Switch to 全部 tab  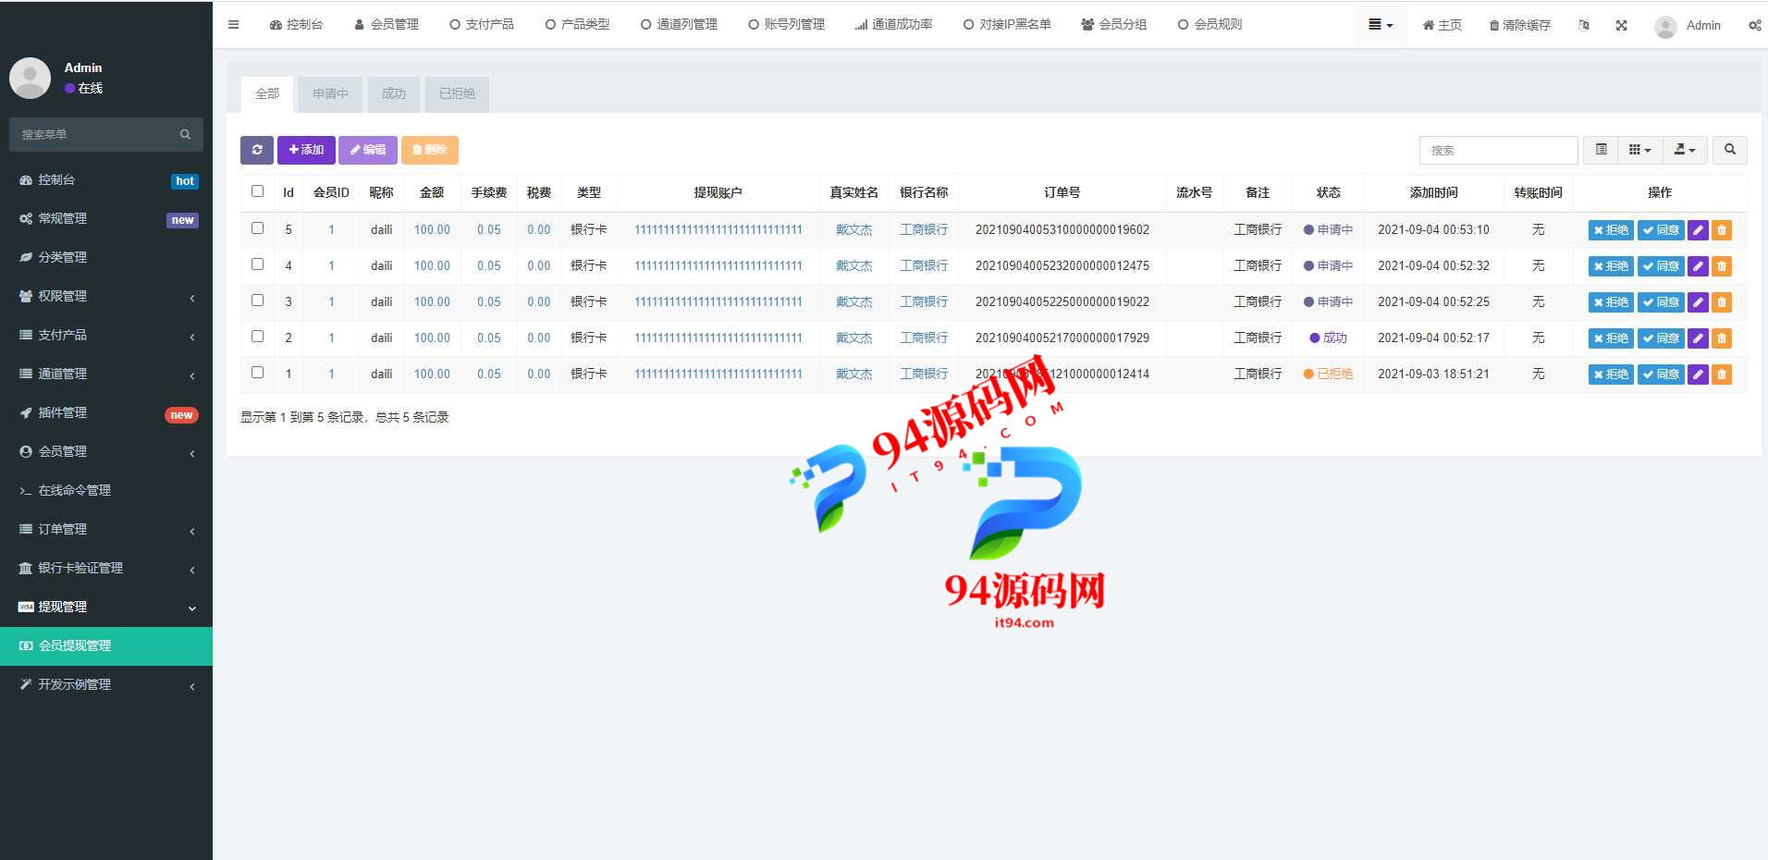(x=267, y=94)
